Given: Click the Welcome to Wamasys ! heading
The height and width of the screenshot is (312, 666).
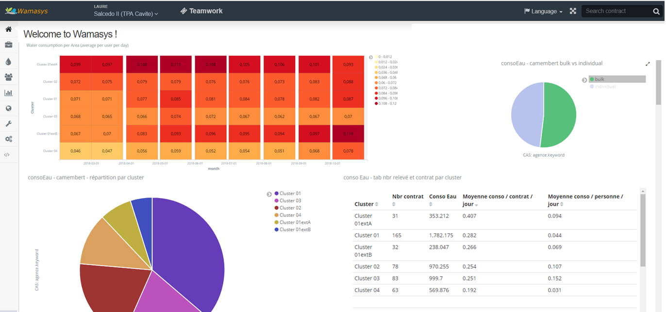Looking at the screenshot, I should coord(70,34).
